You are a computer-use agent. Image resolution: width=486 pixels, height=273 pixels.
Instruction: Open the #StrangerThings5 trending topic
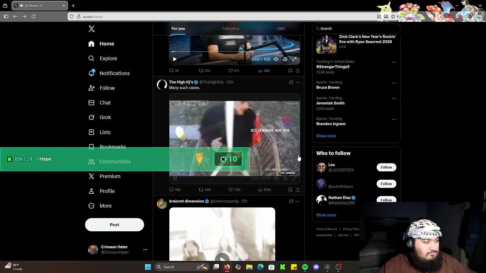(x=333, y=67)
